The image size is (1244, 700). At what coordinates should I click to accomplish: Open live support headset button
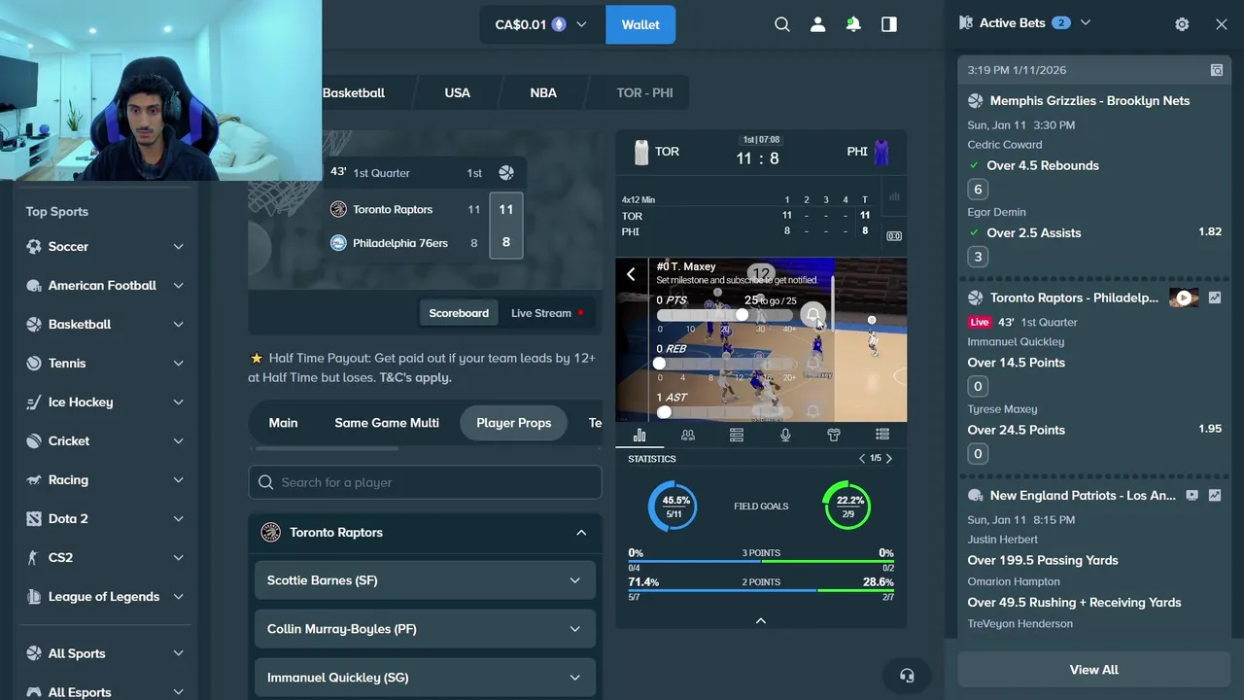(x=907, y=676)
